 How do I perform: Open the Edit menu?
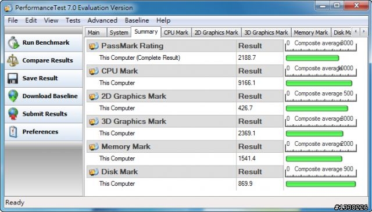31,20
